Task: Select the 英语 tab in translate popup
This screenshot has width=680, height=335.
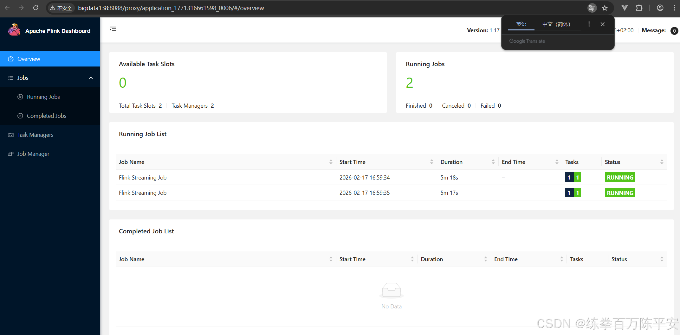Action: [521, 24]
